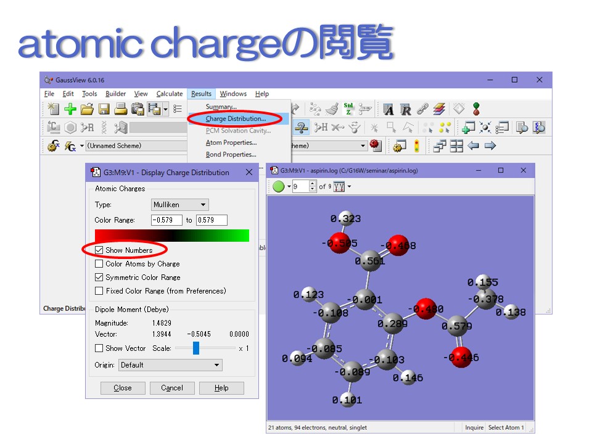Click the camera Save Image icon
Viewport: 592px width, 444px height.
(x=138, y=109)
